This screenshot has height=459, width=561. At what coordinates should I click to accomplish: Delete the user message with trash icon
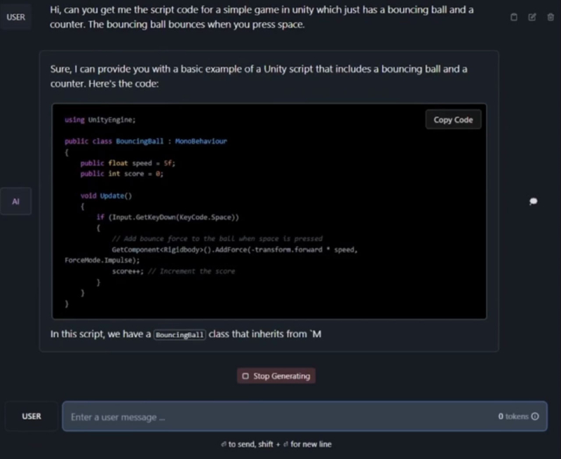coord(550,17)
